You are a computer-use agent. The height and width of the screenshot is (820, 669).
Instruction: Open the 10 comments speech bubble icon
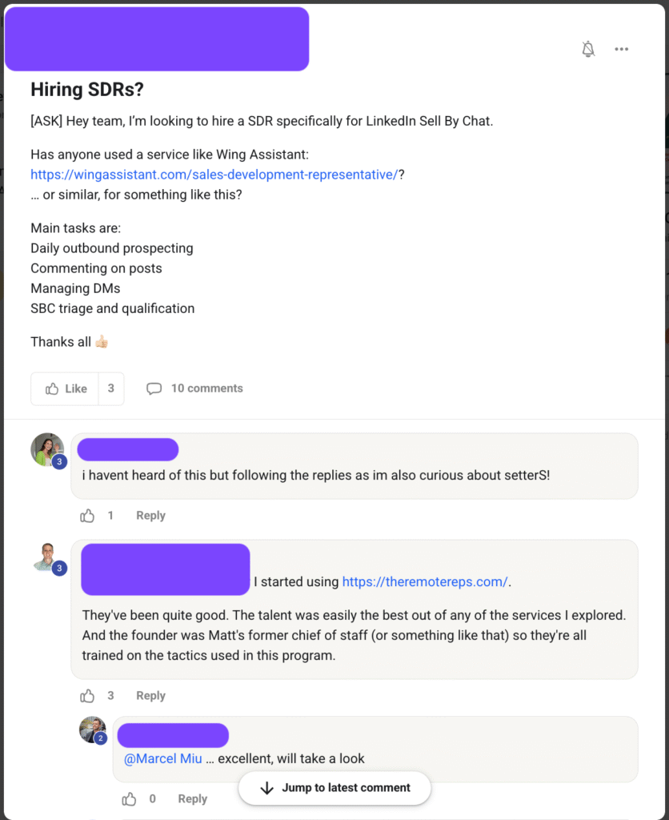click(154, 388)
